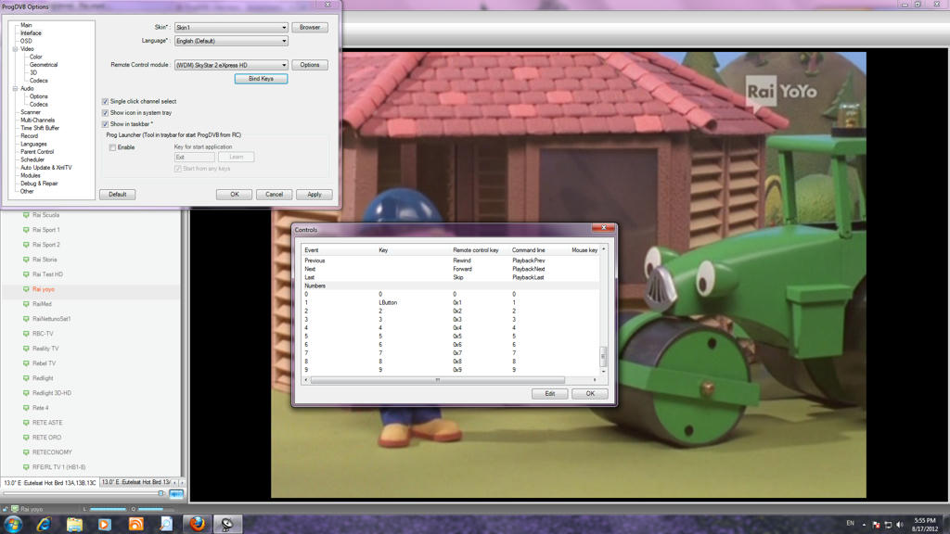This screenshot has height=534, width=950.
Task: Click the Remote control key column header
Action: pyautogui.click(x=476, y=250)
